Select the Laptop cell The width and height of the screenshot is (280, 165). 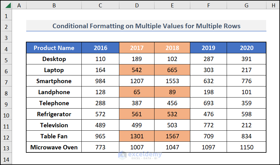(x=54, y=70)
